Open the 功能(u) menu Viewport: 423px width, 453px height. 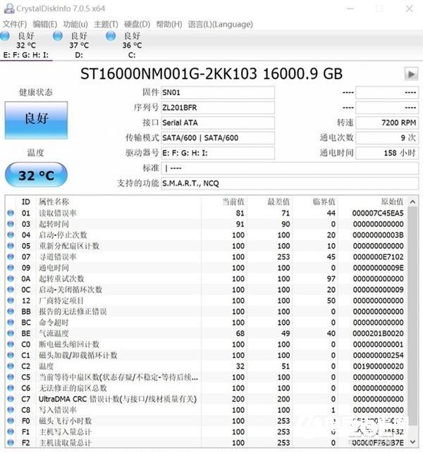pos(75,24)
